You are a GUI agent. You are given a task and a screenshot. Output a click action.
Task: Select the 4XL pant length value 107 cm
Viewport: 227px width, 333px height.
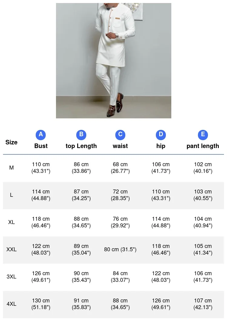203,301
